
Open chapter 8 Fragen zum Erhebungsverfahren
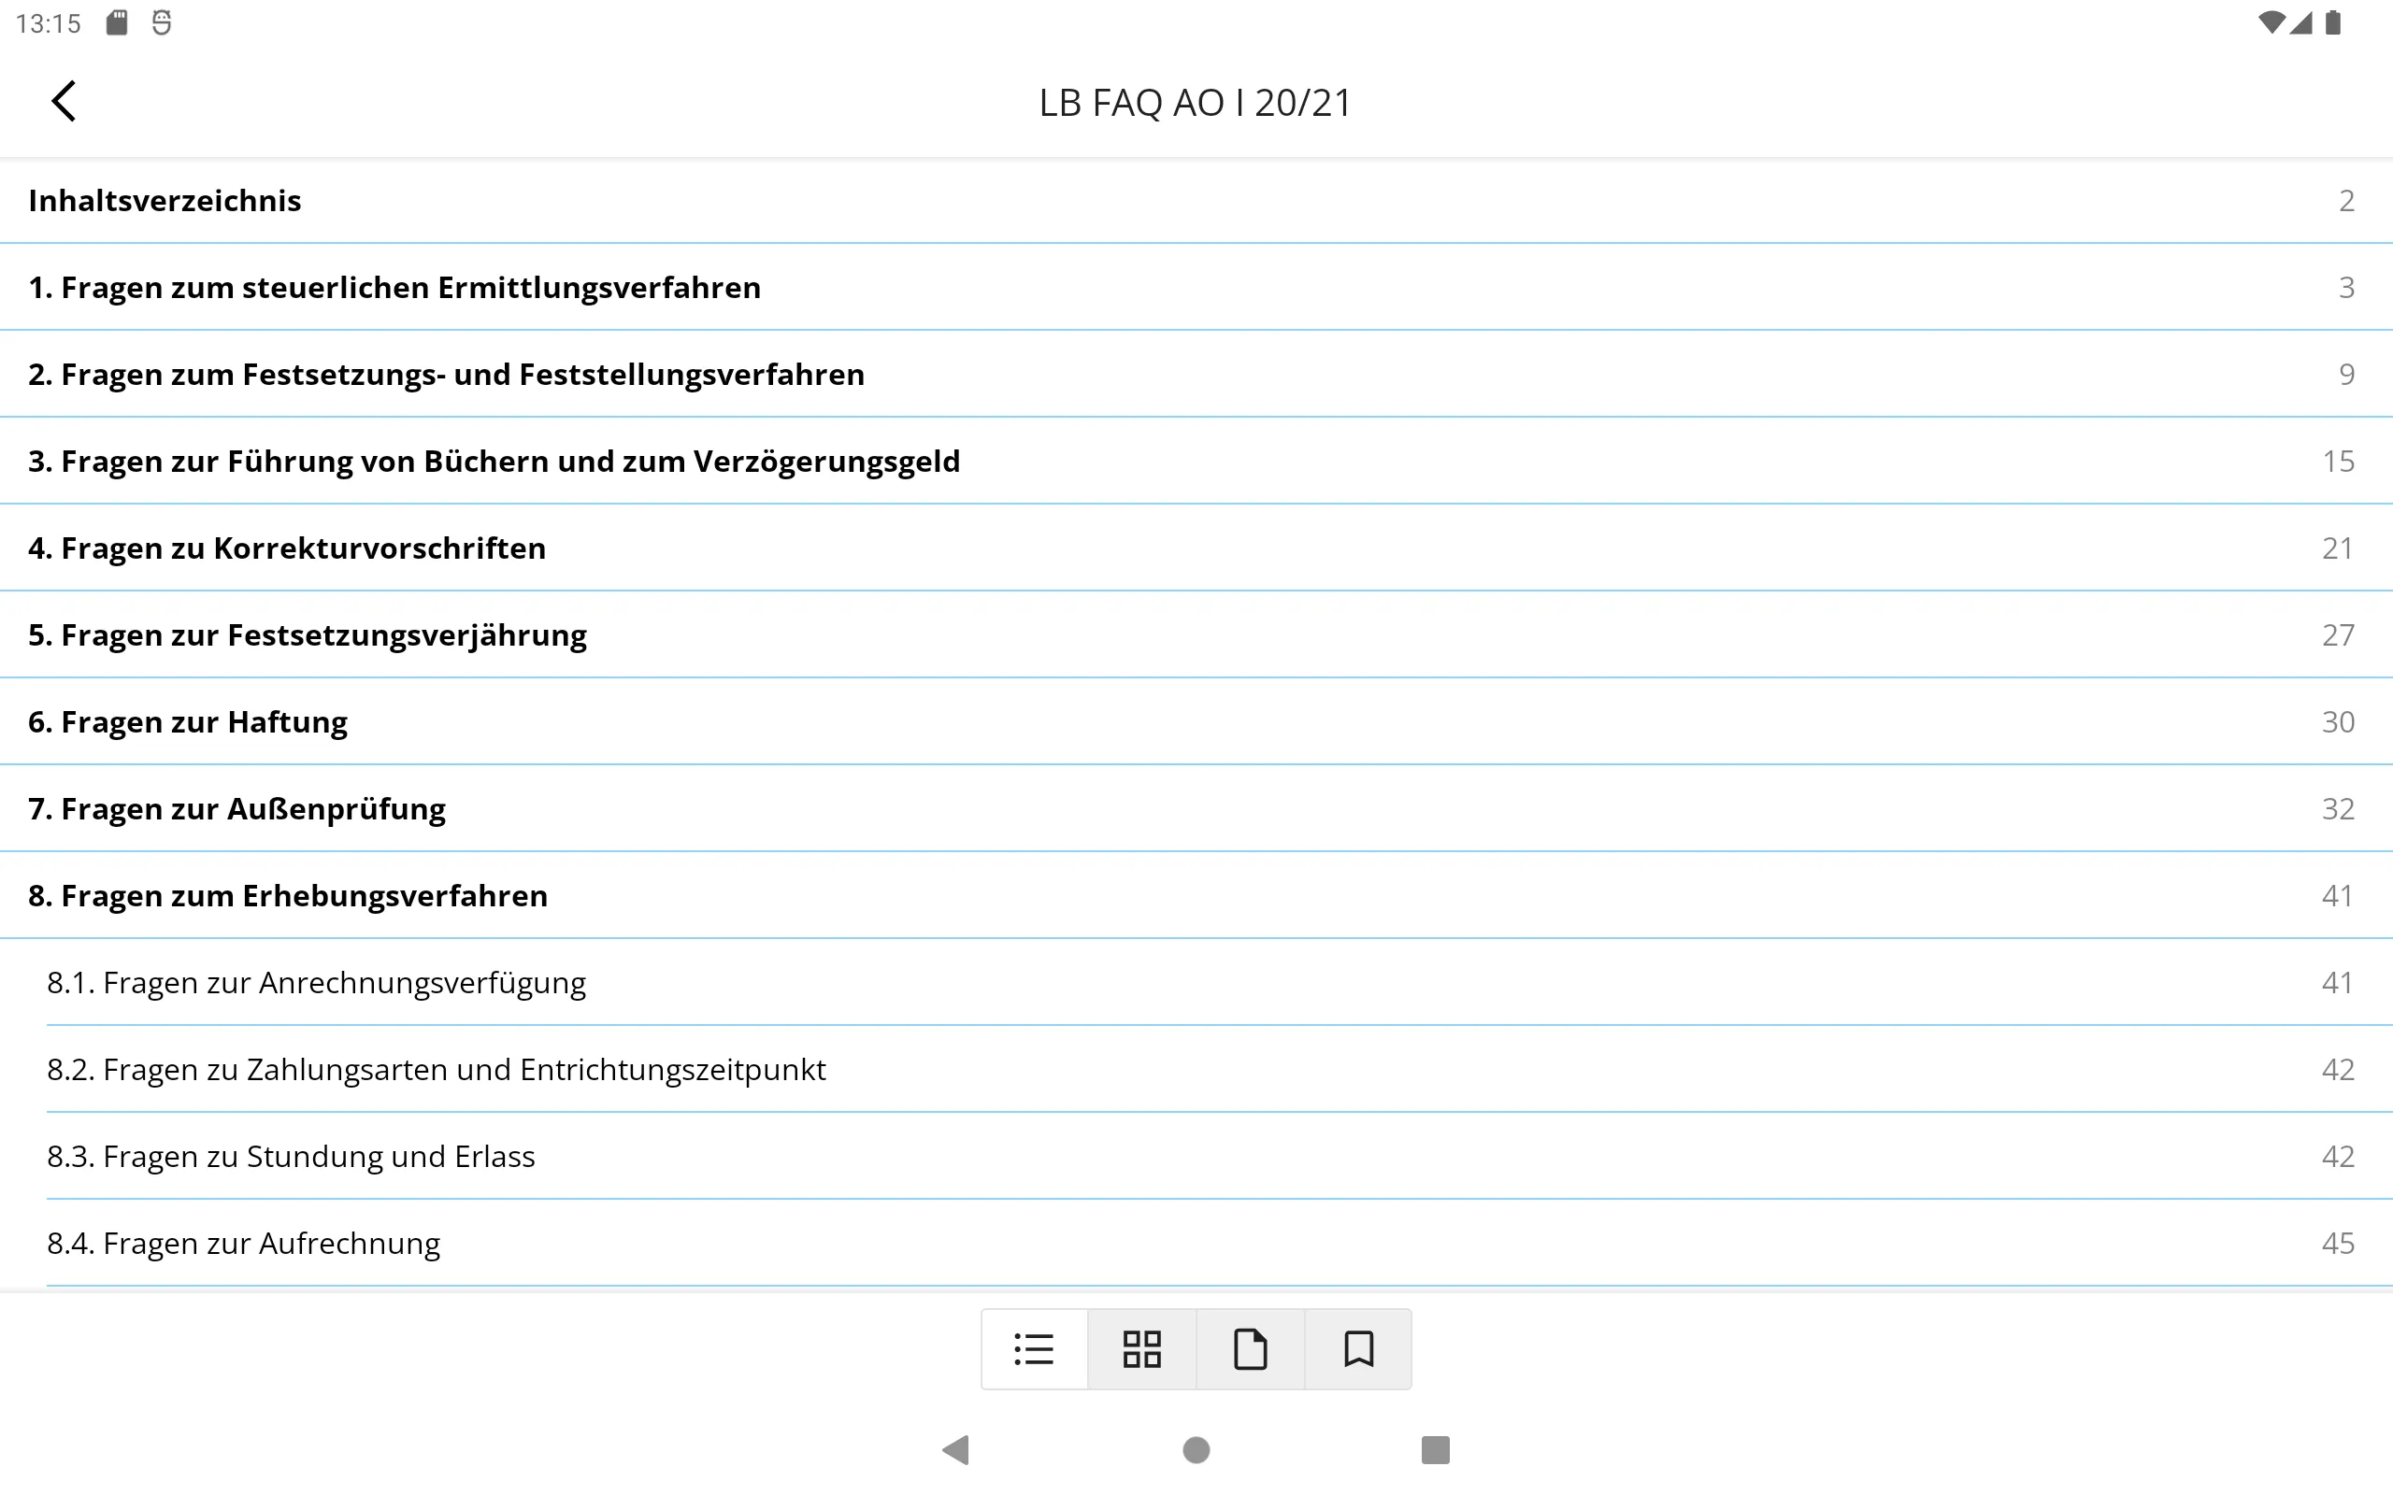tap(1196, 896)
